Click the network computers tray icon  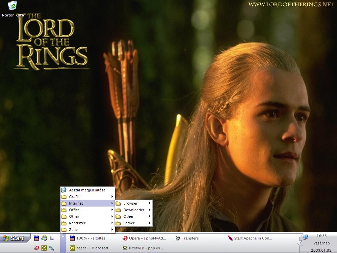pos(305,237)
